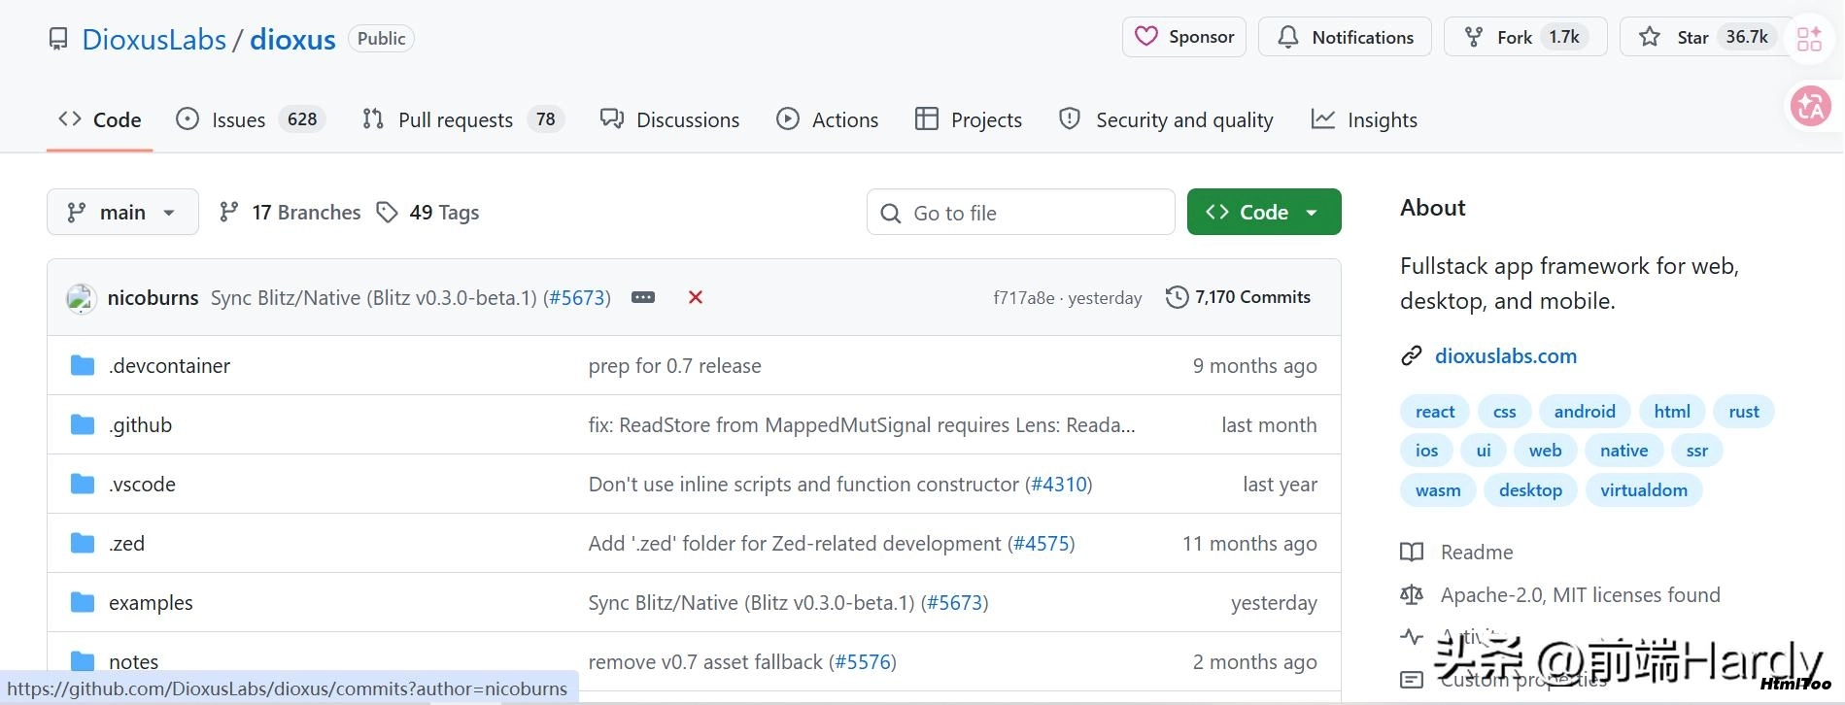Open the Projects tab
The image size is (1845, 705).
[x=969, y=119]
